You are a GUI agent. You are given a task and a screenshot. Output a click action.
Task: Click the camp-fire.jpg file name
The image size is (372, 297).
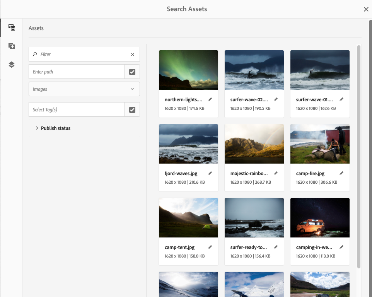(310, 173)
